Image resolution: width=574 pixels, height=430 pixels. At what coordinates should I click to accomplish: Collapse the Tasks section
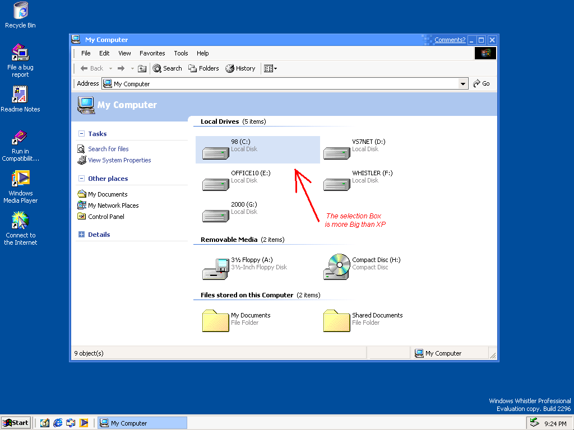point(82,134)
